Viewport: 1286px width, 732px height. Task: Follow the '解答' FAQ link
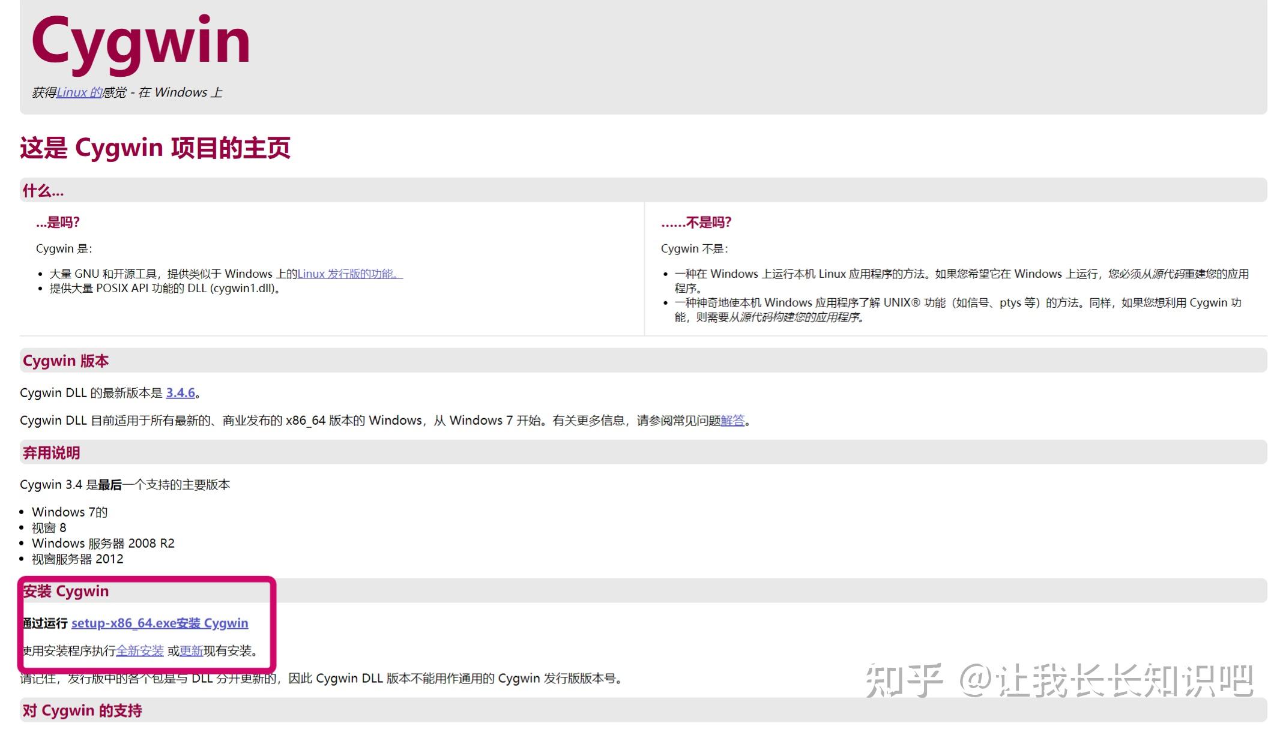pyautogui.click(x=732, y=421)
